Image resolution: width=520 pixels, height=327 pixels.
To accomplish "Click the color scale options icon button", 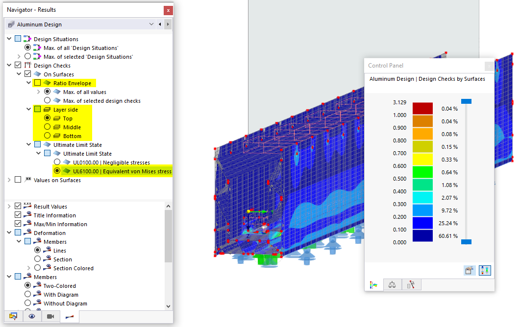I will 485,270.
